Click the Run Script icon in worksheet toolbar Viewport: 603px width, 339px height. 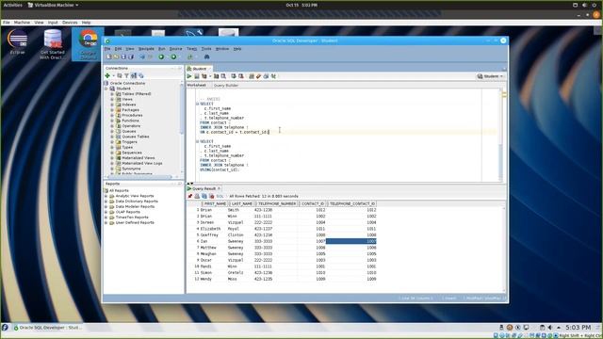tap(197, 76)
